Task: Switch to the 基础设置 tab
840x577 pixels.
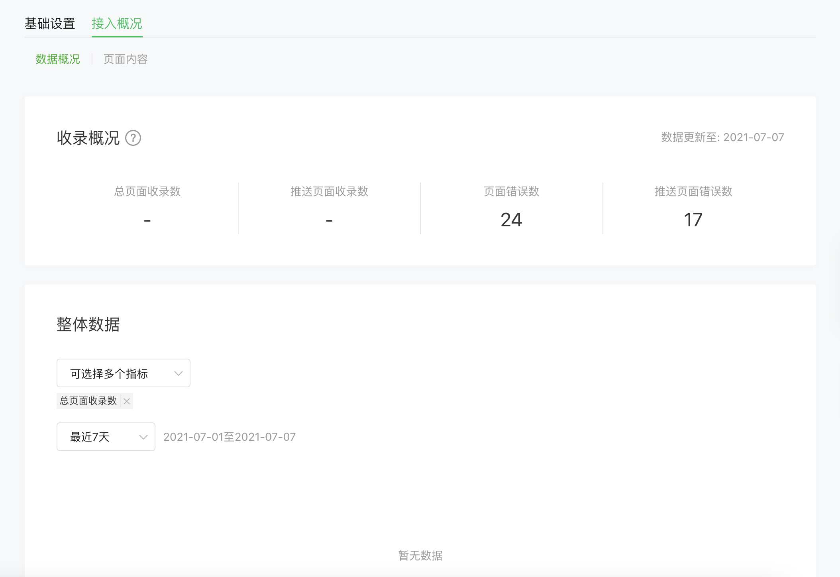Action: pyautogui.click(x=50, y=24)
